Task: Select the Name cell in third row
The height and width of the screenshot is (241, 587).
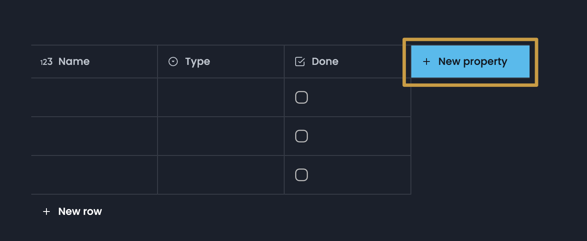Action: point(94,175)
